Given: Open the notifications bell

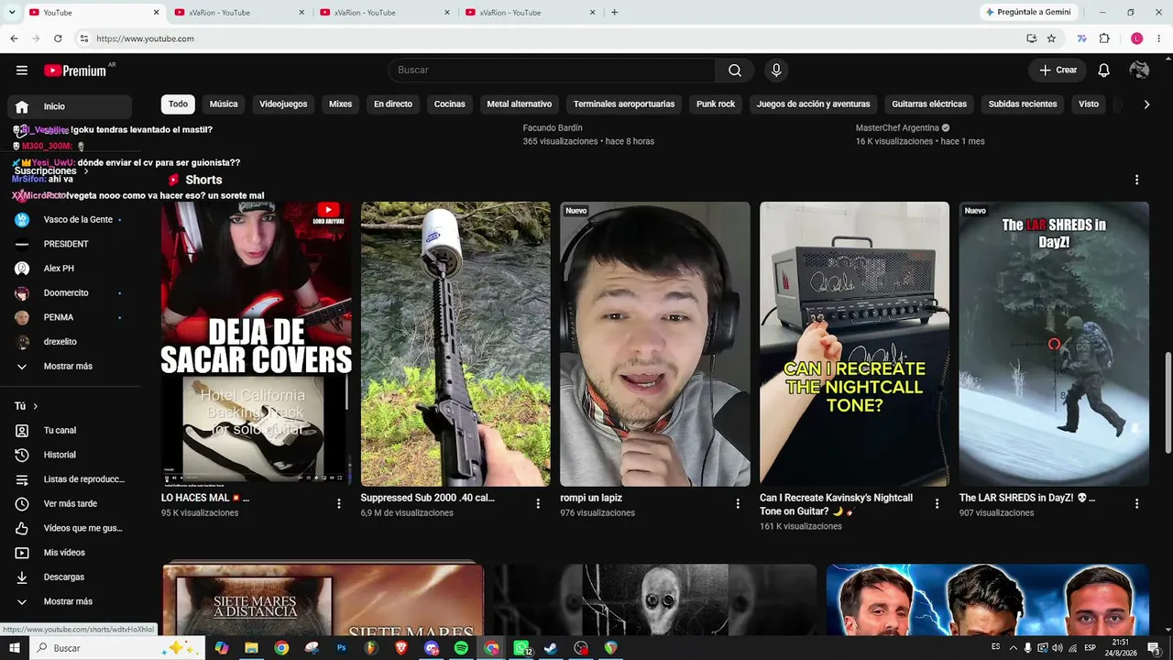Looking at the screenshot, I should tap(1104, 71).
